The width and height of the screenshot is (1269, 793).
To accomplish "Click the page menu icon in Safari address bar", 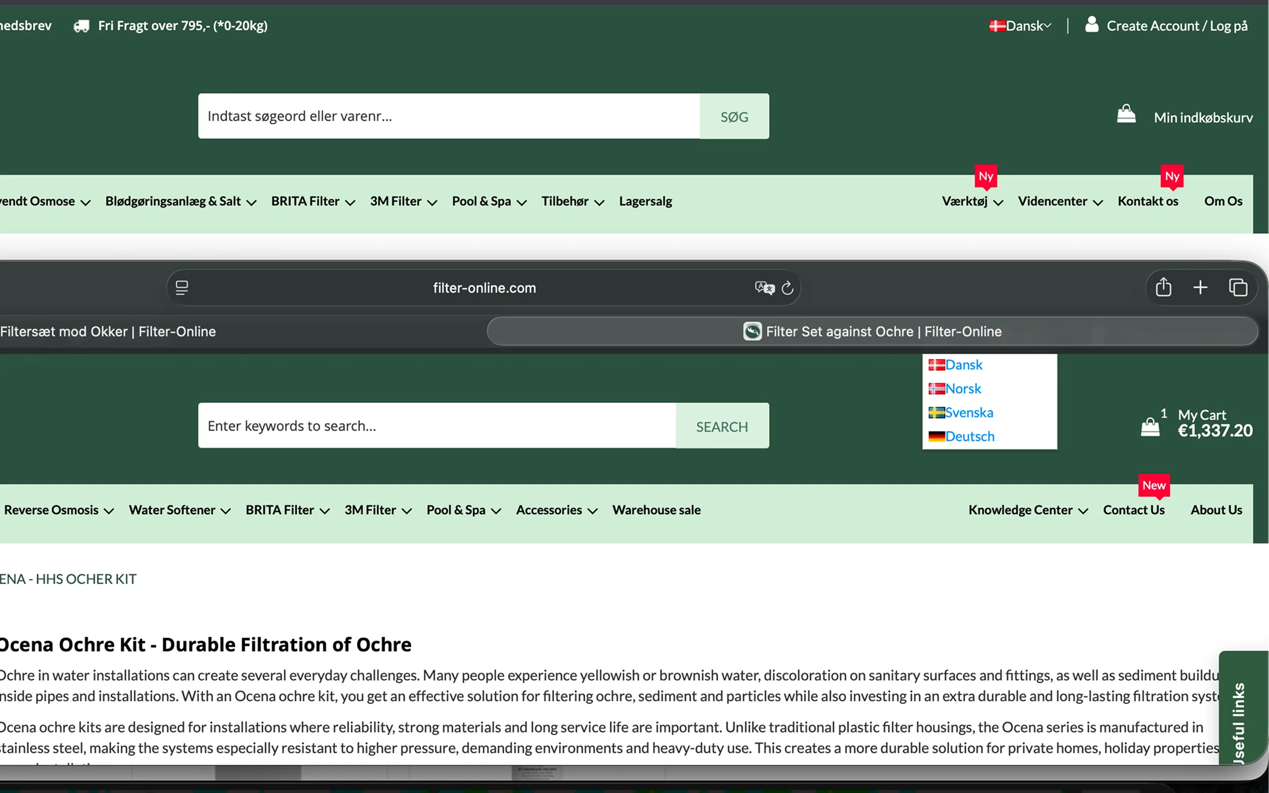I will coord(182,288).
